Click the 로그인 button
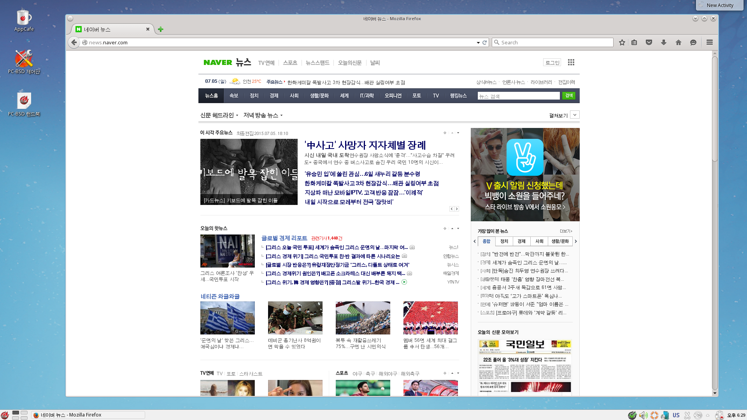The height and width of the screenshot is (420, 747). point(552,63)
